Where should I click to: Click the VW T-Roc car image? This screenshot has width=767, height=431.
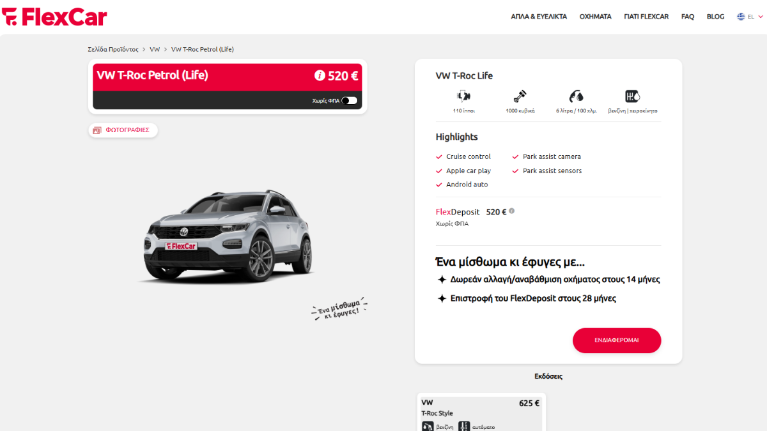pos(228,236)
